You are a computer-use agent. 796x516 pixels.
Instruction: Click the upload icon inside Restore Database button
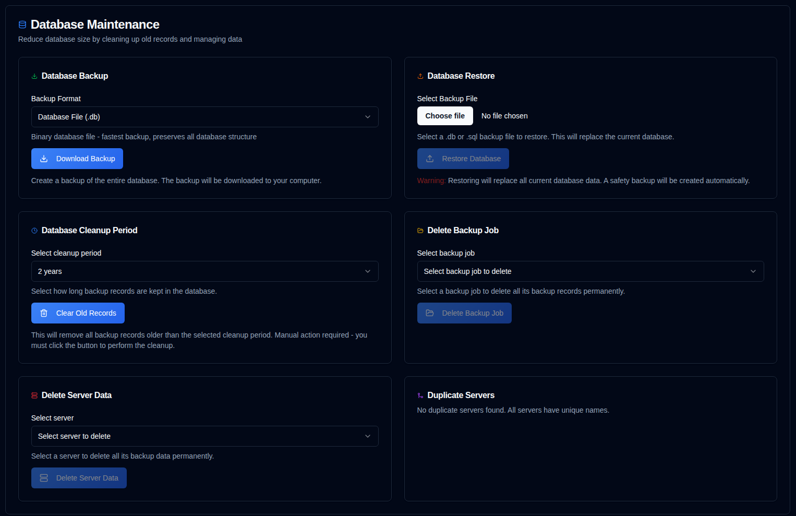tap(430, 159)
